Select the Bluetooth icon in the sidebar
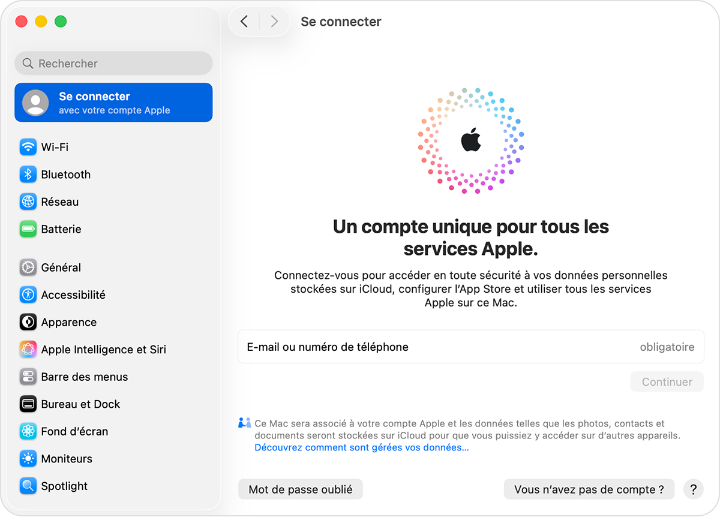 click(28, 174)
